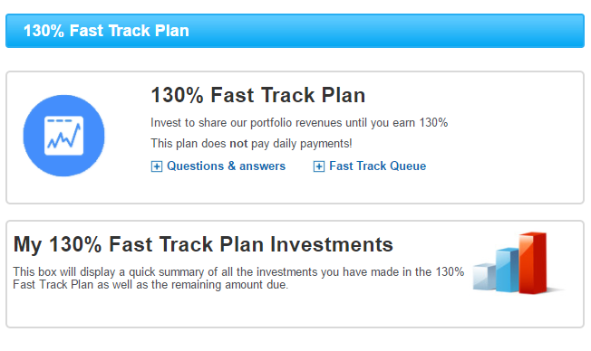Click the small white bar of the 3D chart

click(x=484, y=277)
